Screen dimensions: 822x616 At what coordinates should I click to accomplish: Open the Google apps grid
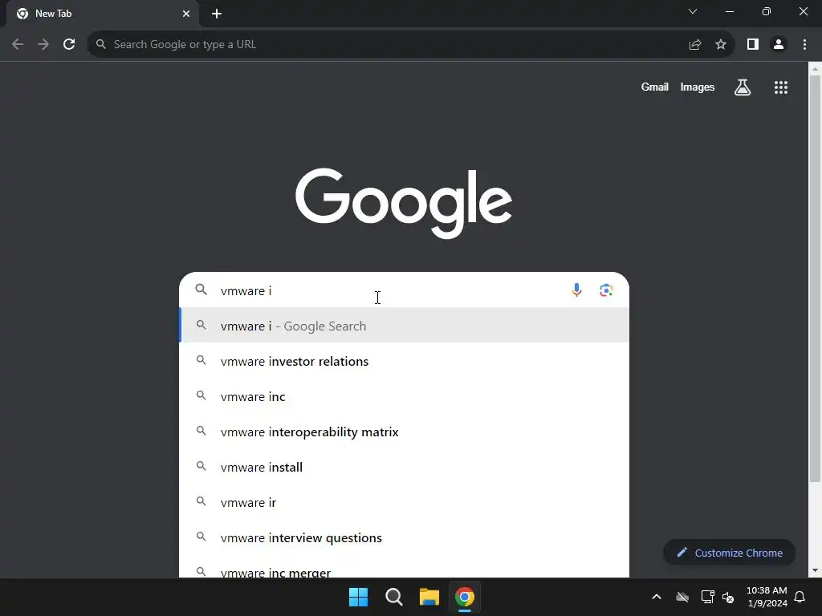pos(781,87)
